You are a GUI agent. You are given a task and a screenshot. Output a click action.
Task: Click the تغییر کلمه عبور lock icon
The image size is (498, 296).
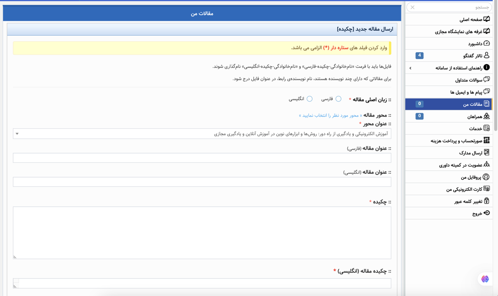pos(486,201)
